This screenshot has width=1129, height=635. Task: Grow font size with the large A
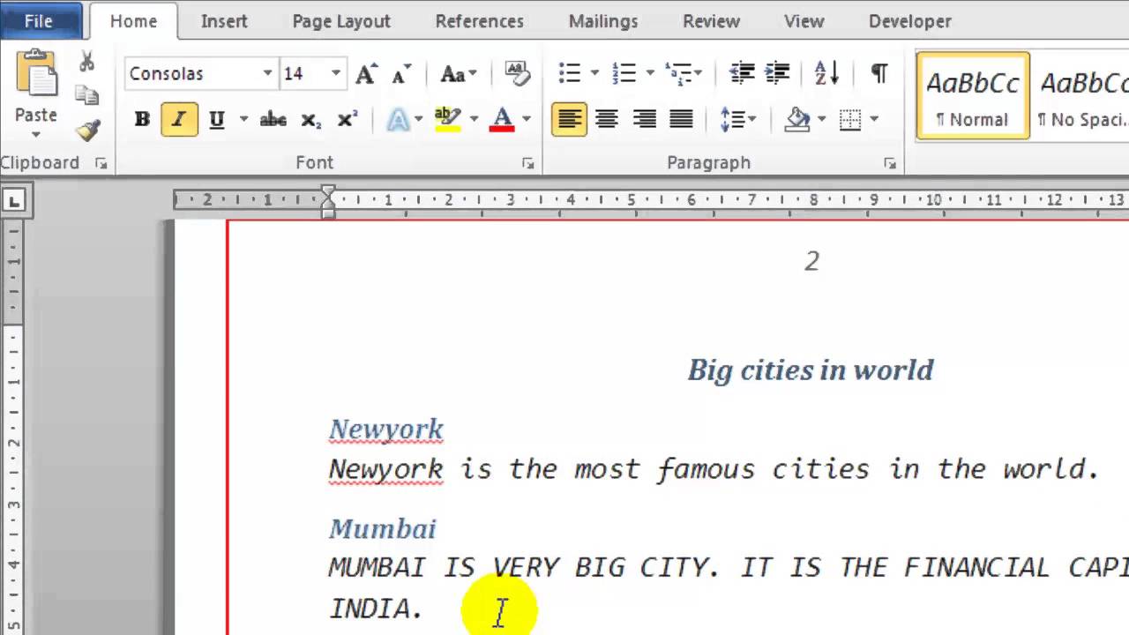pyautogui.click(x=366, y=73)
